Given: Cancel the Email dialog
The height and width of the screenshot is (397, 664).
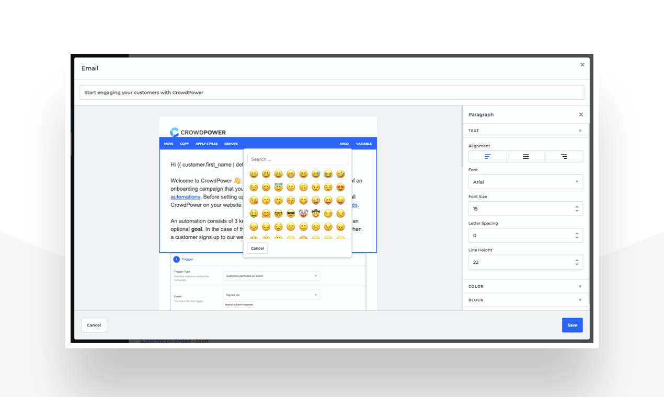Looking at the screenshot, I should click(94, 325).
